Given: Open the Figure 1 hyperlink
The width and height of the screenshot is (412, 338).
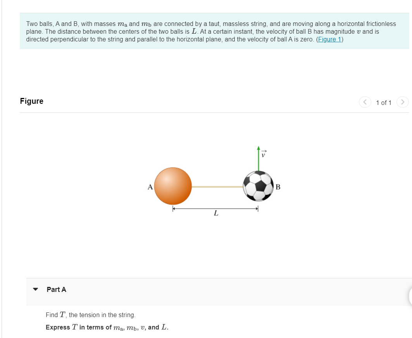Looking at the screenshot, I should [x=329, y=39].
